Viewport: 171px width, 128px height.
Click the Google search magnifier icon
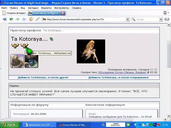(x=134, y=19)
